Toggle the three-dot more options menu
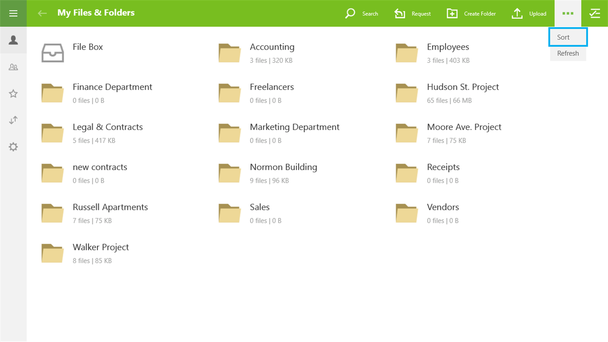The image size is (608, 342). [568, 14]
